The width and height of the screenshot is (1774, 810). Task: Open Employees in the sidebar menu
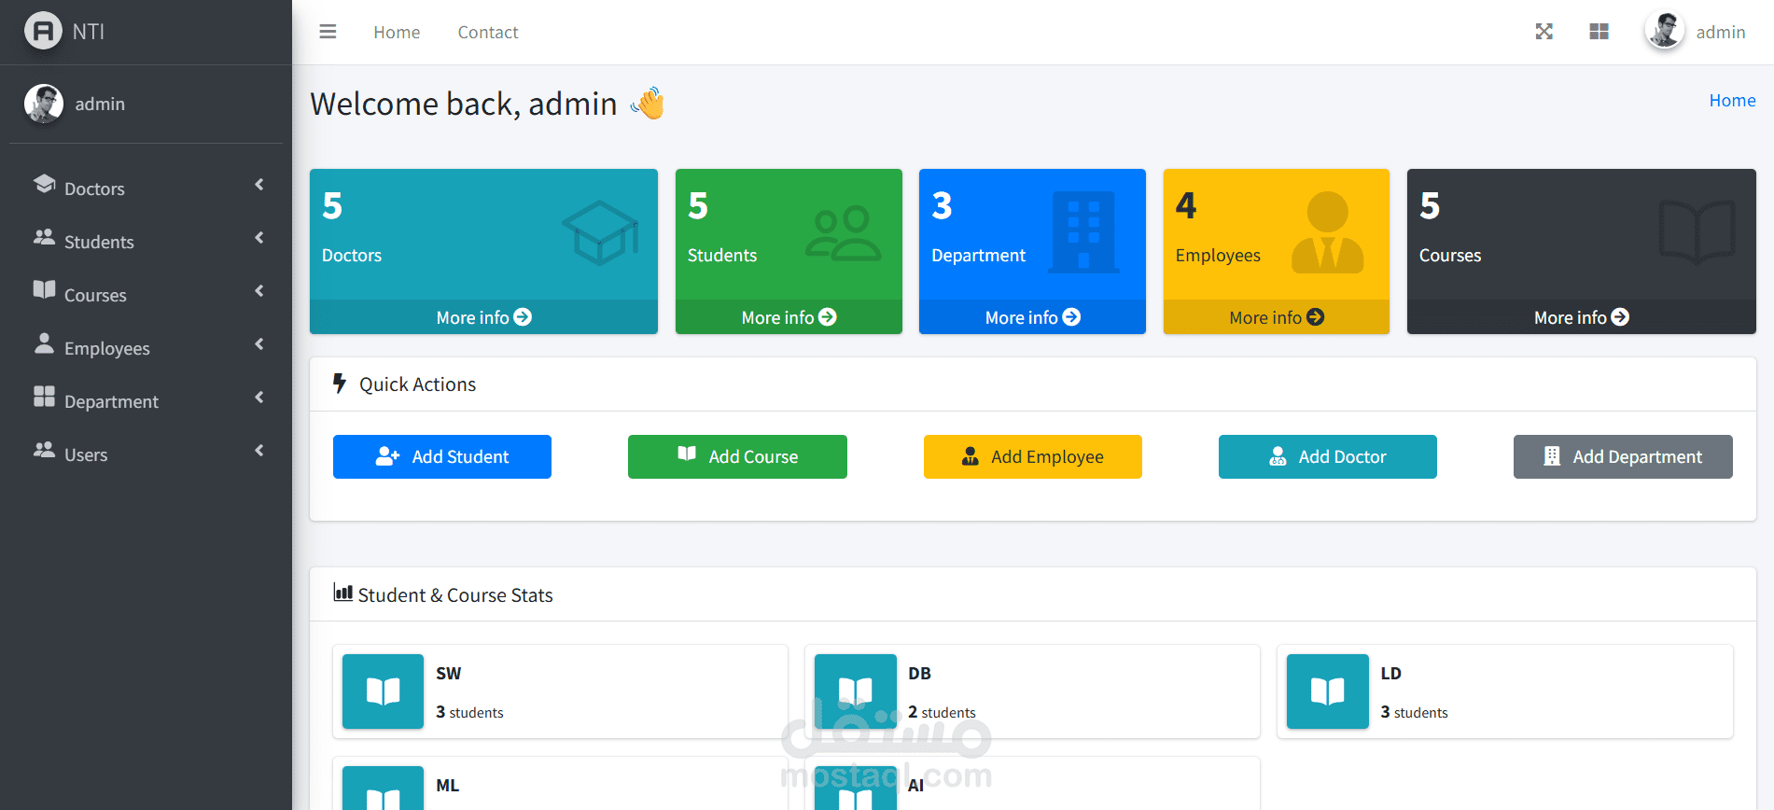[146, 347]
